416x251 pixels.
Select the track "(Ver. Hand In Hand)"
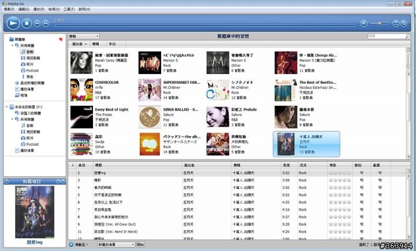click(116, 231)
